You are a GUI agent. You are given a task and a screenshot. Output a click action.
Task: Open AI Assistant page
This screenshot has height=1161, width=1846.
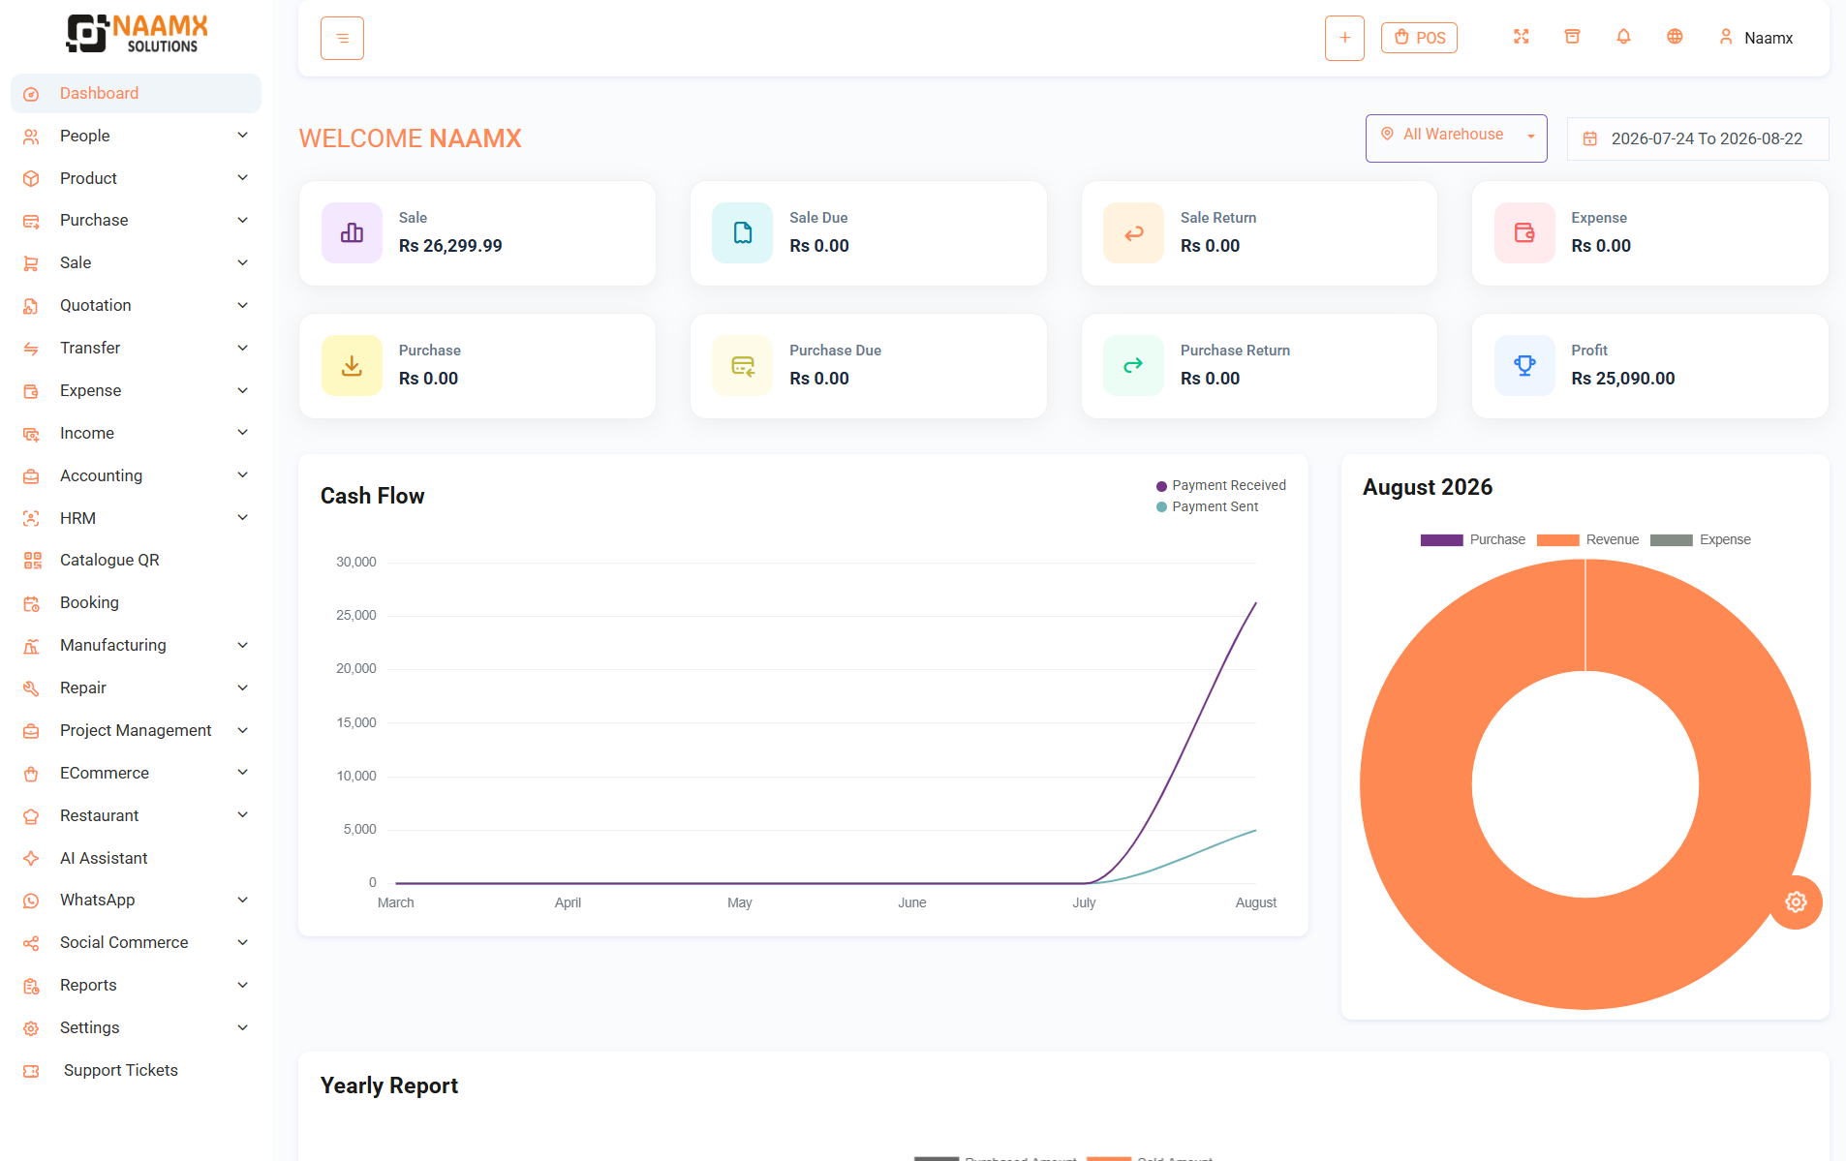point(136,858)
